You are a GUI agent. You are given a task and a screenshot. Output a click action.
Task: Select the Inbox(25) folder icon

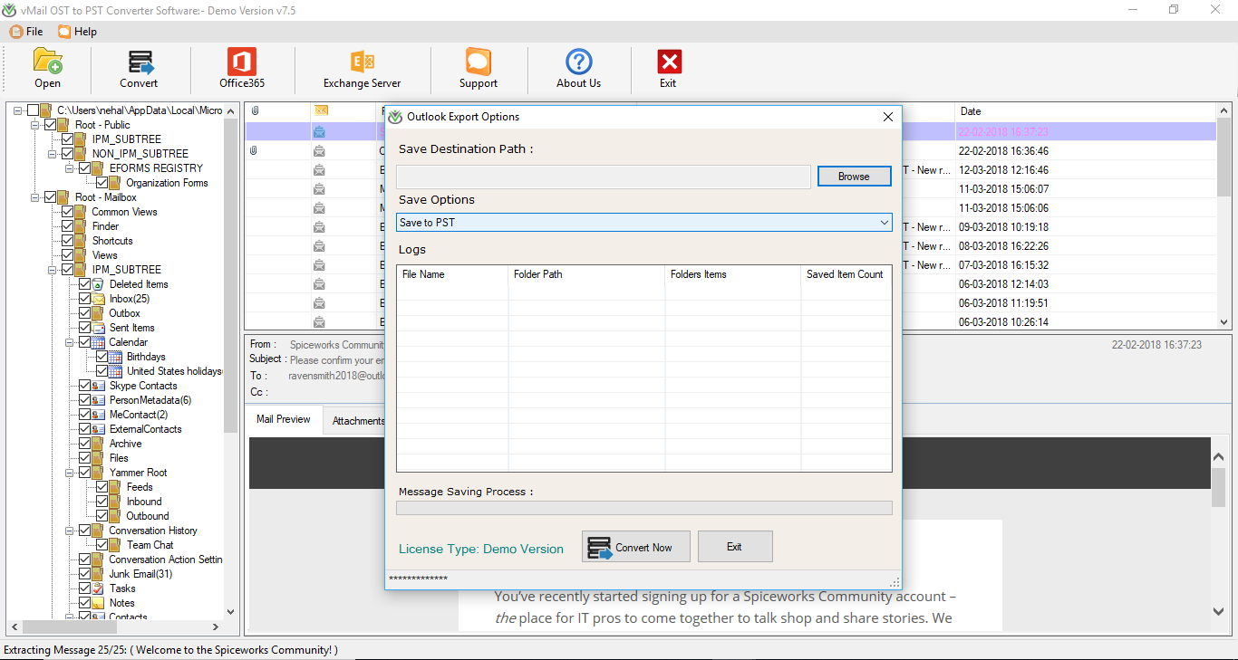[98, 299]
